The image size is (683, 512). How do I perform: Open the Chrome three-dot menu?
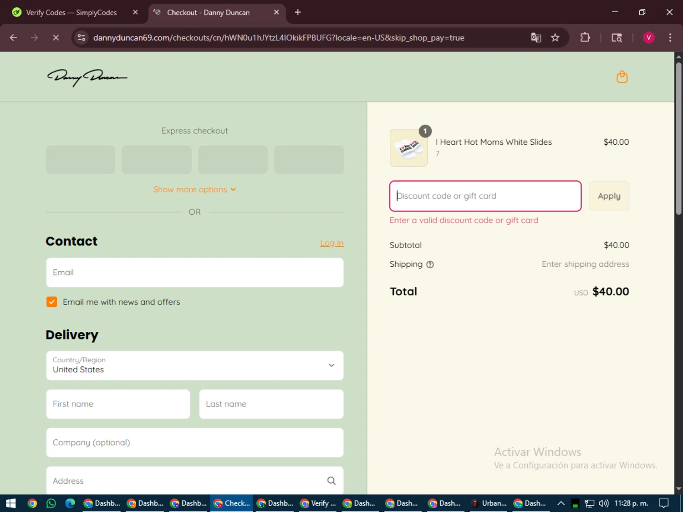pos(670,38)
